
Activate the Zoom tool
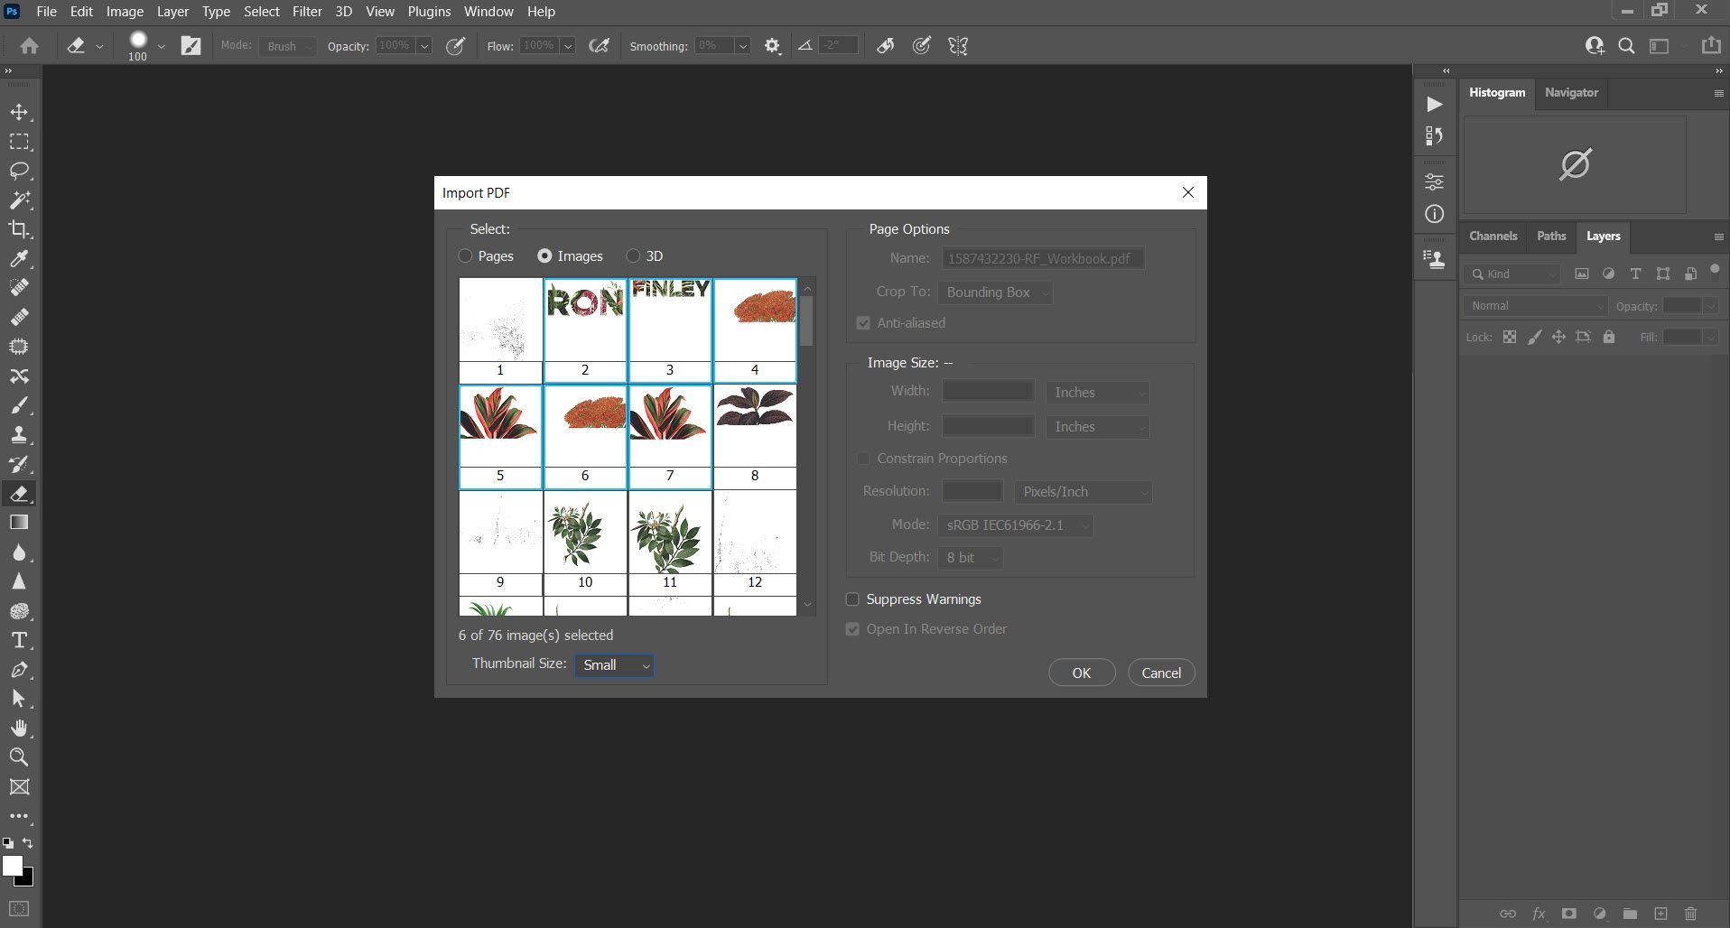(20, 757)
